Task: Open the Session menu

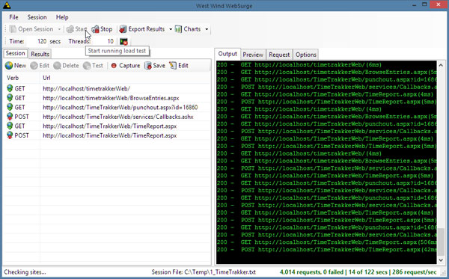Action: pos(37,17)
